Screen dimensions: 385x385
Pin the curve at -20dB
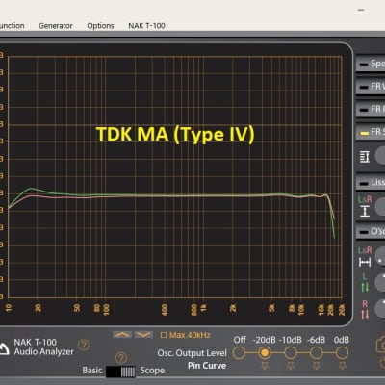pyautogui.click(x=265, y=366)
